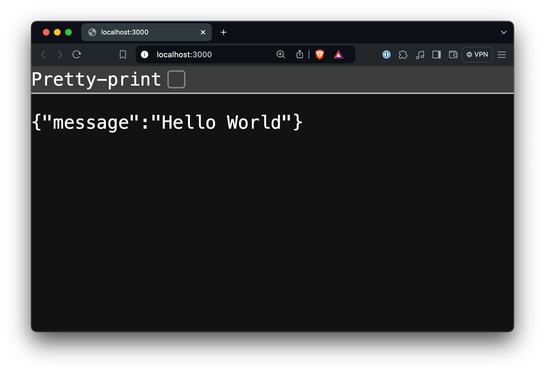Click the VPN toggle button
Image resolution: width=545 pixels, height=373 pixels.
[x=477, y=54]
